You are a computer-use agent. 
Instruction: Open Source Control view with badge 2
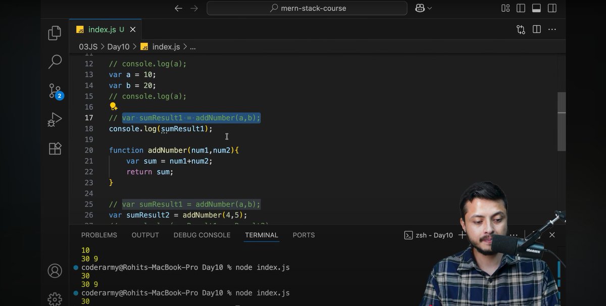[55, 91]
